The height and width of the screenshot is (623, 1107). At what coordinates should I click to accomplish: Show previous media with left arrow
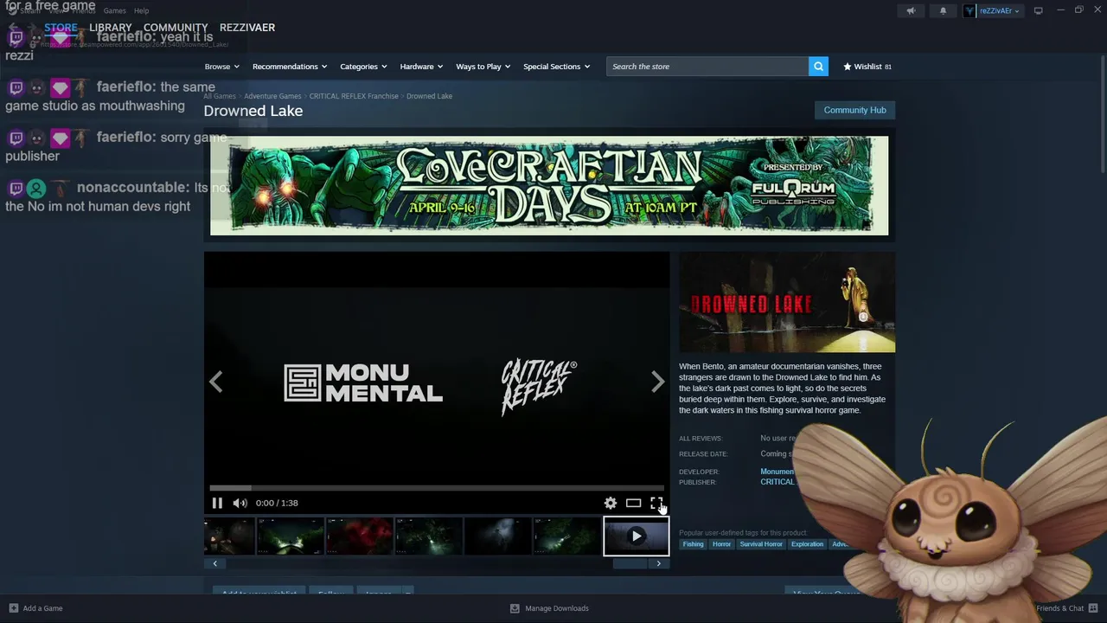[215, 382]
